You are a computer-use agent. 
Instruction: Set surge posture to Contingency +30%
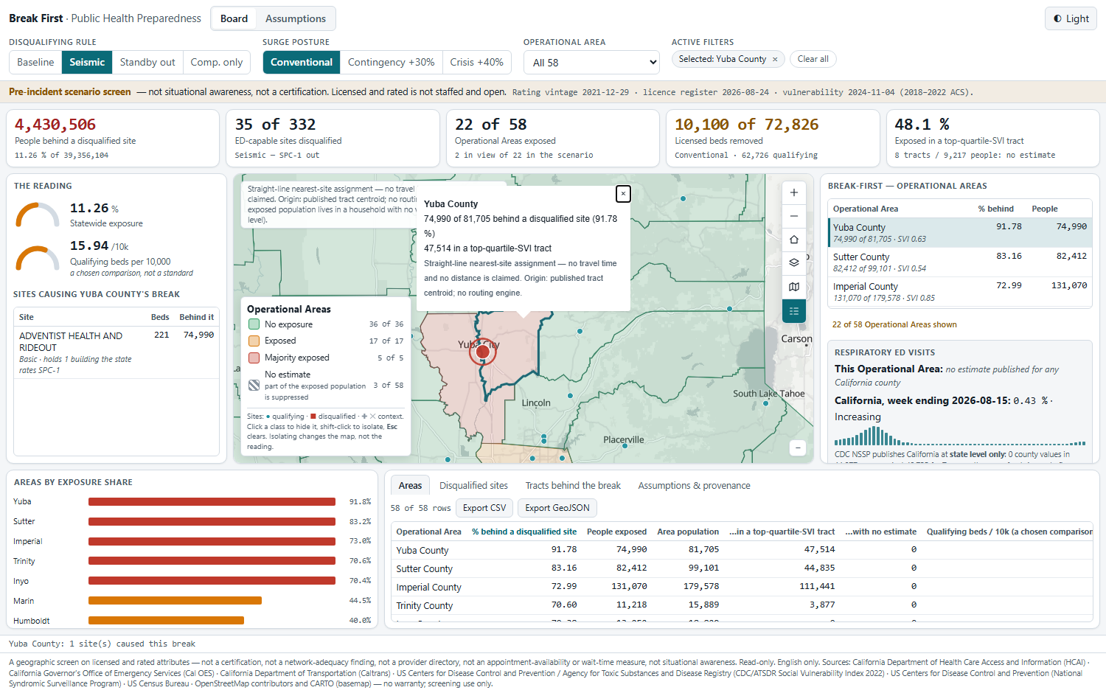pos(391,62)
